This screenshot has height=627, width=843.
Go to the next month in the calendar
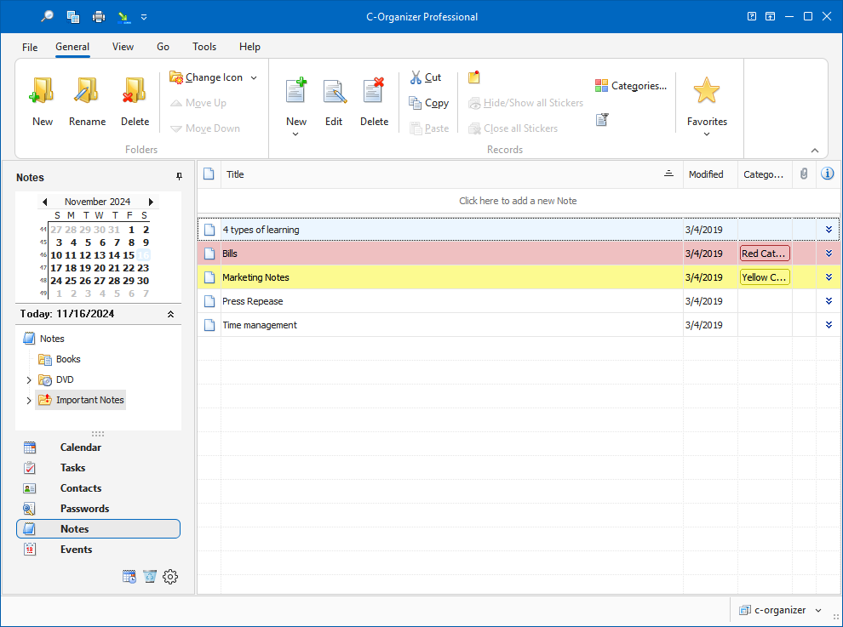pyautogui.click(x=151, y=202)
